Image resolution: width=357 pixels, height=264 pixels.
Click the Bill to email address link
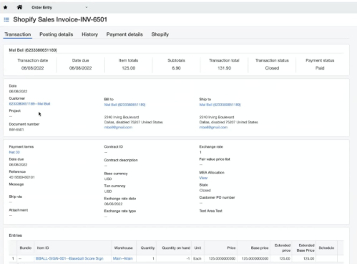coord(118,127)
